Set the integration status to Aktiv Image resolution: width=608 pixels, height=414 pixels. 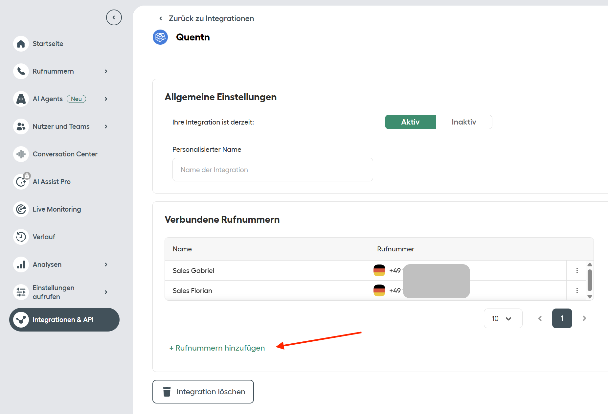[x=410, y=122]
